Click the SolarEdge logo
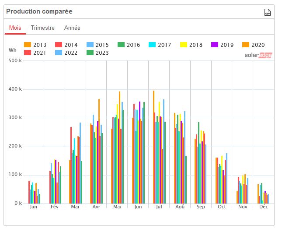 coord(258,55)
